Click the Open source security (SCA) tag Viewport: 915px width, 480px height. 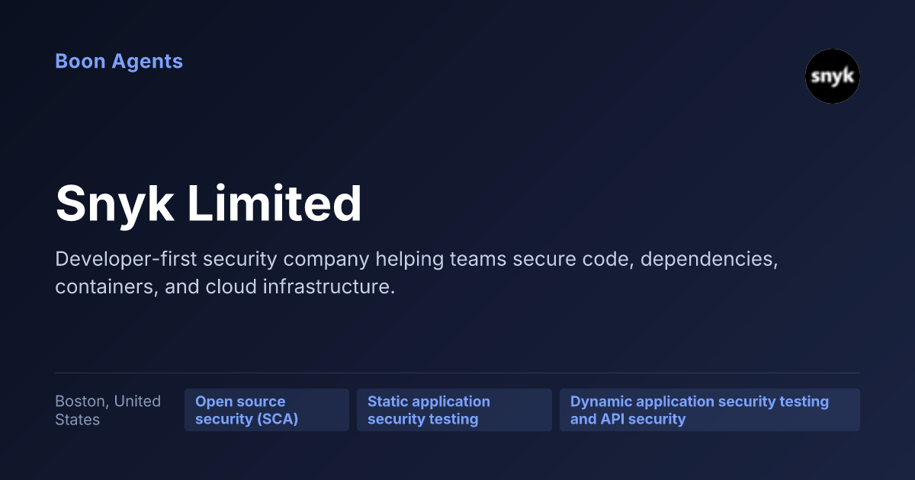click(x=267, y=410)
